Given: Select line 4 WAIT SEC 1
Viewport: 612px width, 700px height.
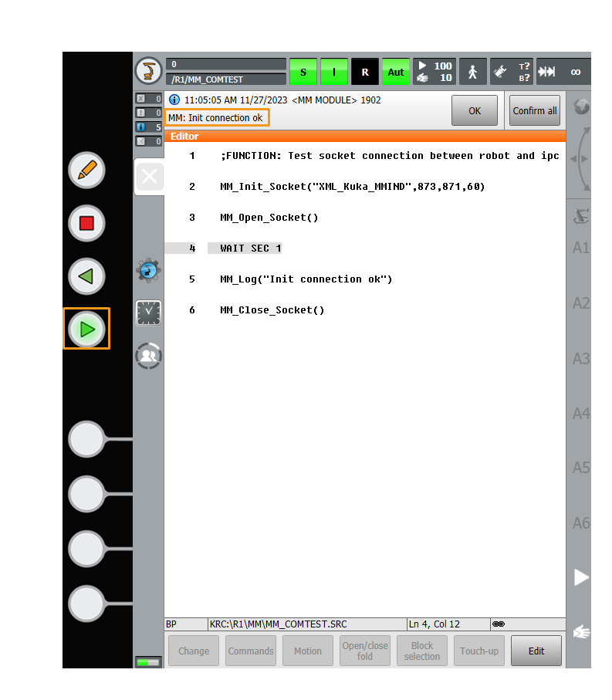Looking at the screenshot, I should coord(250,249).
